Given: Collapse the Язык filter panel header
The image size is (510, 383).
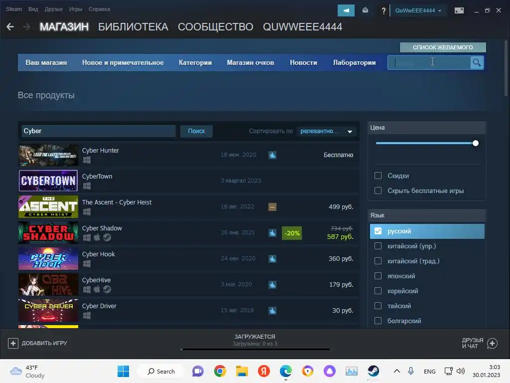Looking at the screenshot, I should (427, 215).
